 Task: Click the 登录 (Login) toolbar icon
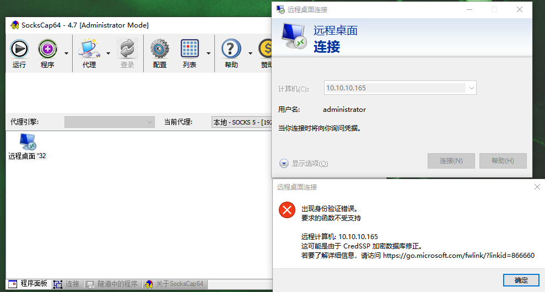(x=127, y=49)
